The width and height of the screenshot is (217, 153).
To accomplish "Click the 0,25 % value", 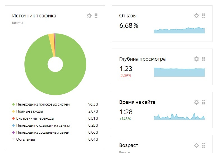I will (x=93, y=125).
